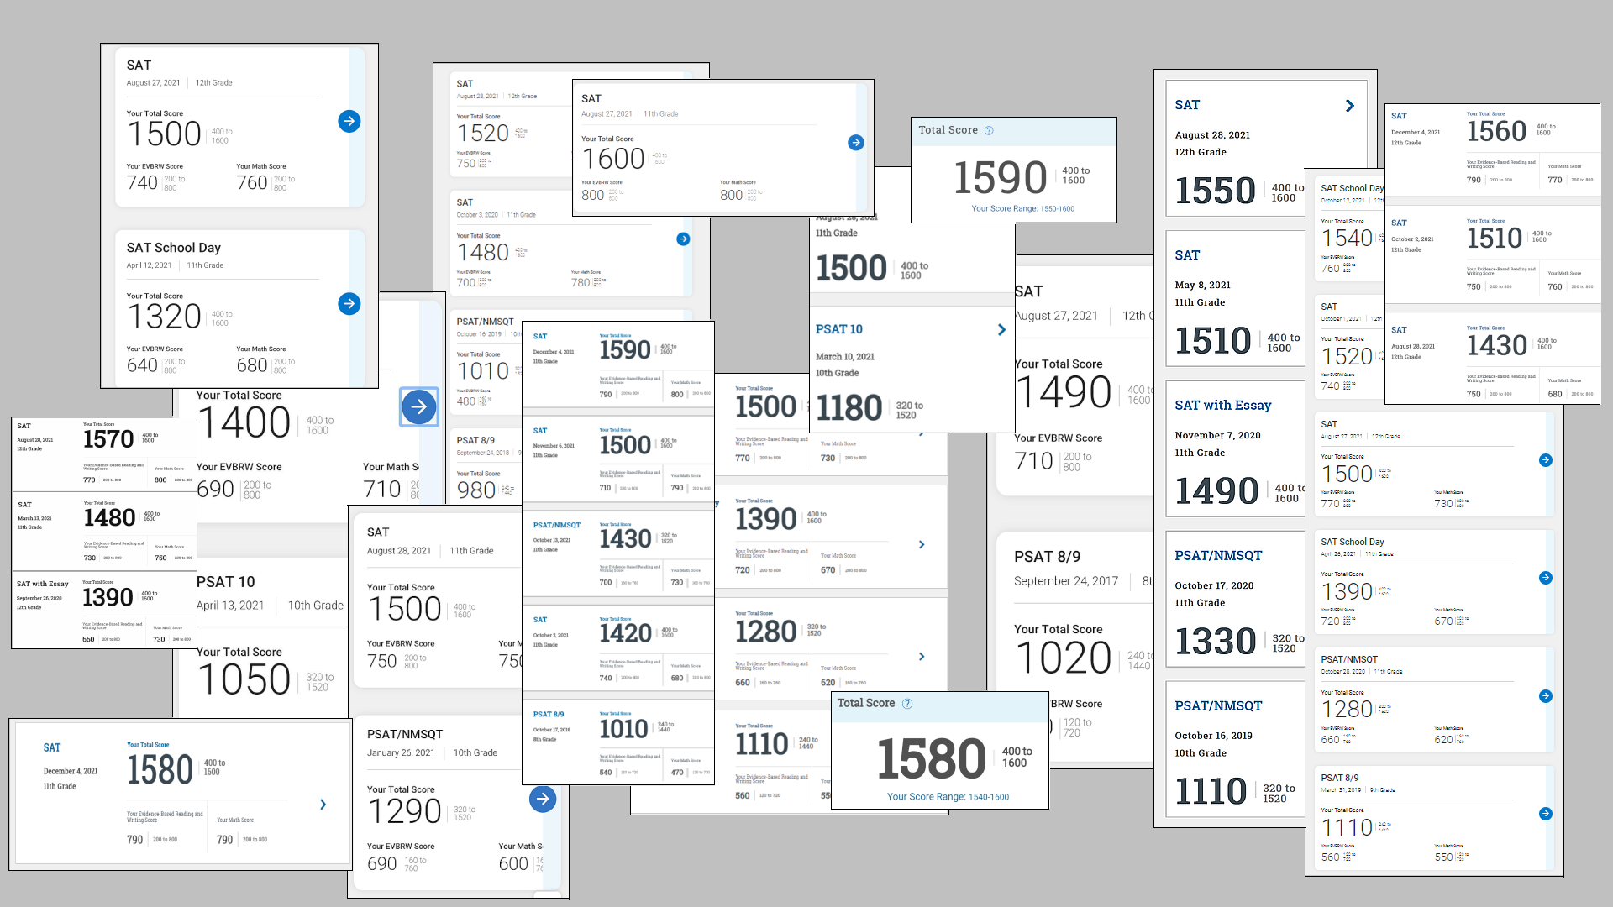1613x907 pixels.
Task: Open the January 26 PSAT/NMSQT 1290 arrow
Action: tap(543, 799)
